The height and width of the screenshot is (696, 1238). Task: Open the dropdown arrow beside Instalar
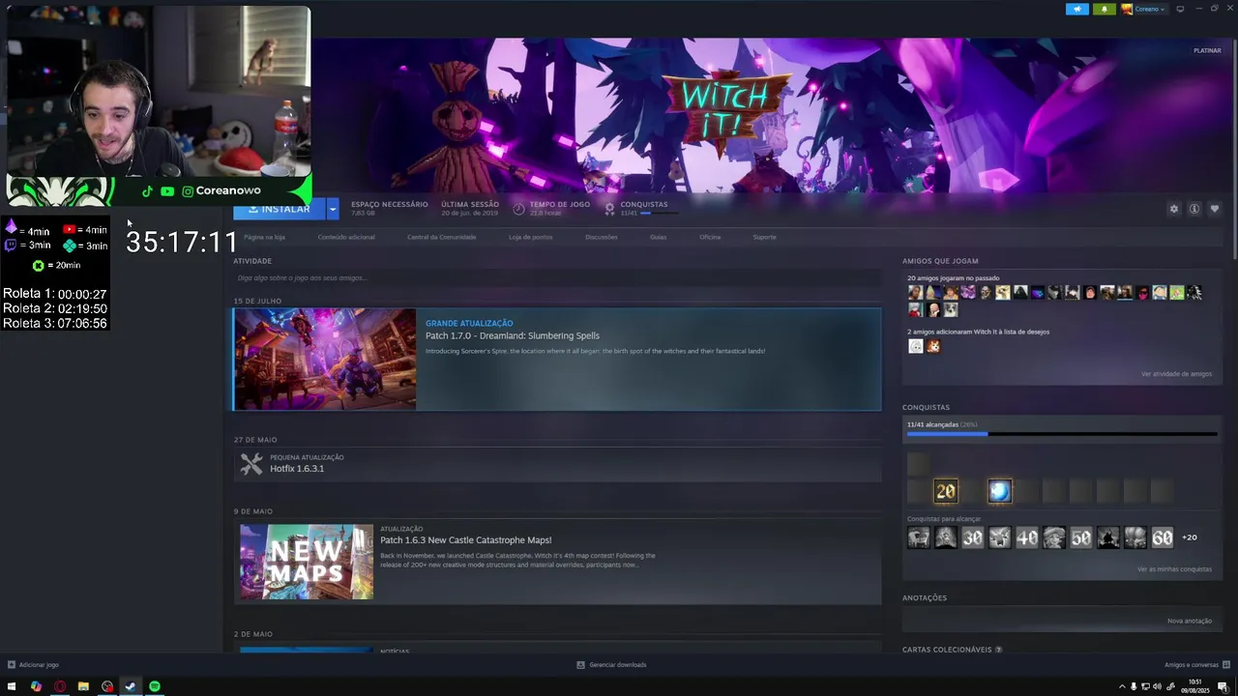(333, 209)
